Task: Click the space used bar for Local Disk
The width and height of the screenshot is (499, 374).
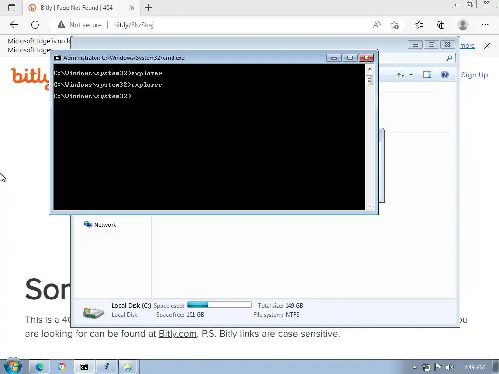Action: [219, 305]
